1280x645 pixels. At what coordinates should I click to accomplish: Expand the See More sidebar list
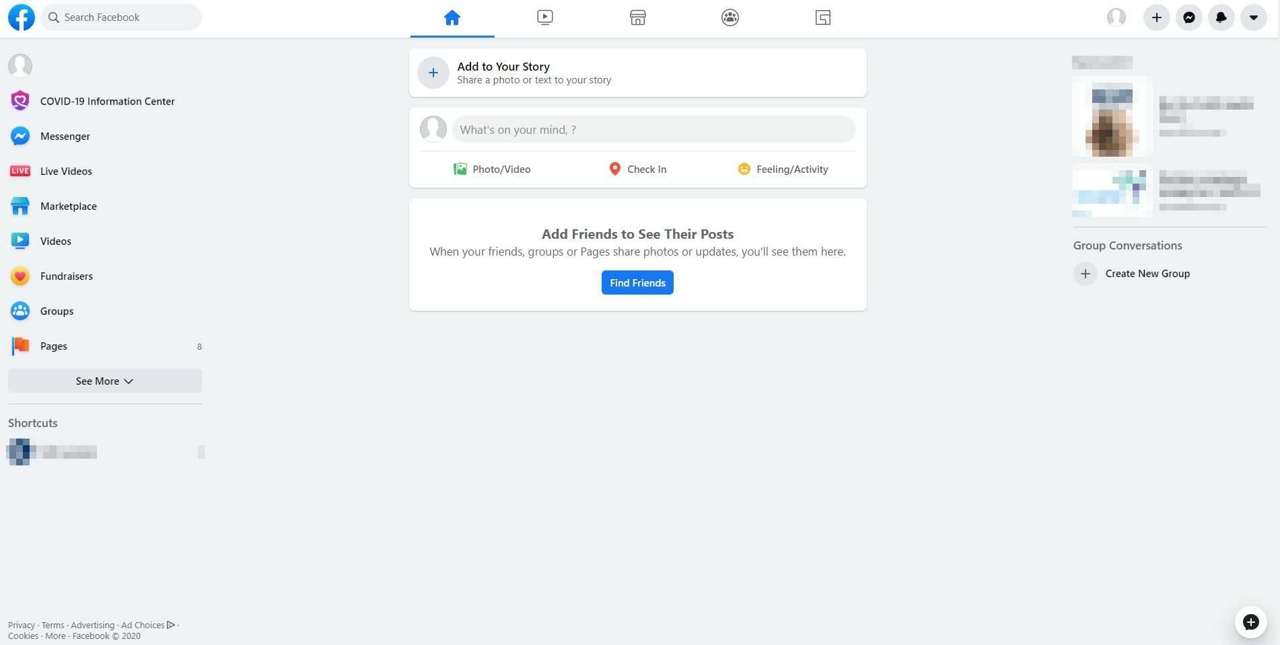tap(104, 381)
